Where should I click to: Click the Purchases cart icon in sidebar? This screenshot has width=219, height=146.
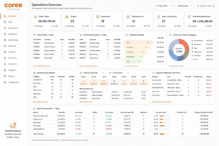click(5, 58)
